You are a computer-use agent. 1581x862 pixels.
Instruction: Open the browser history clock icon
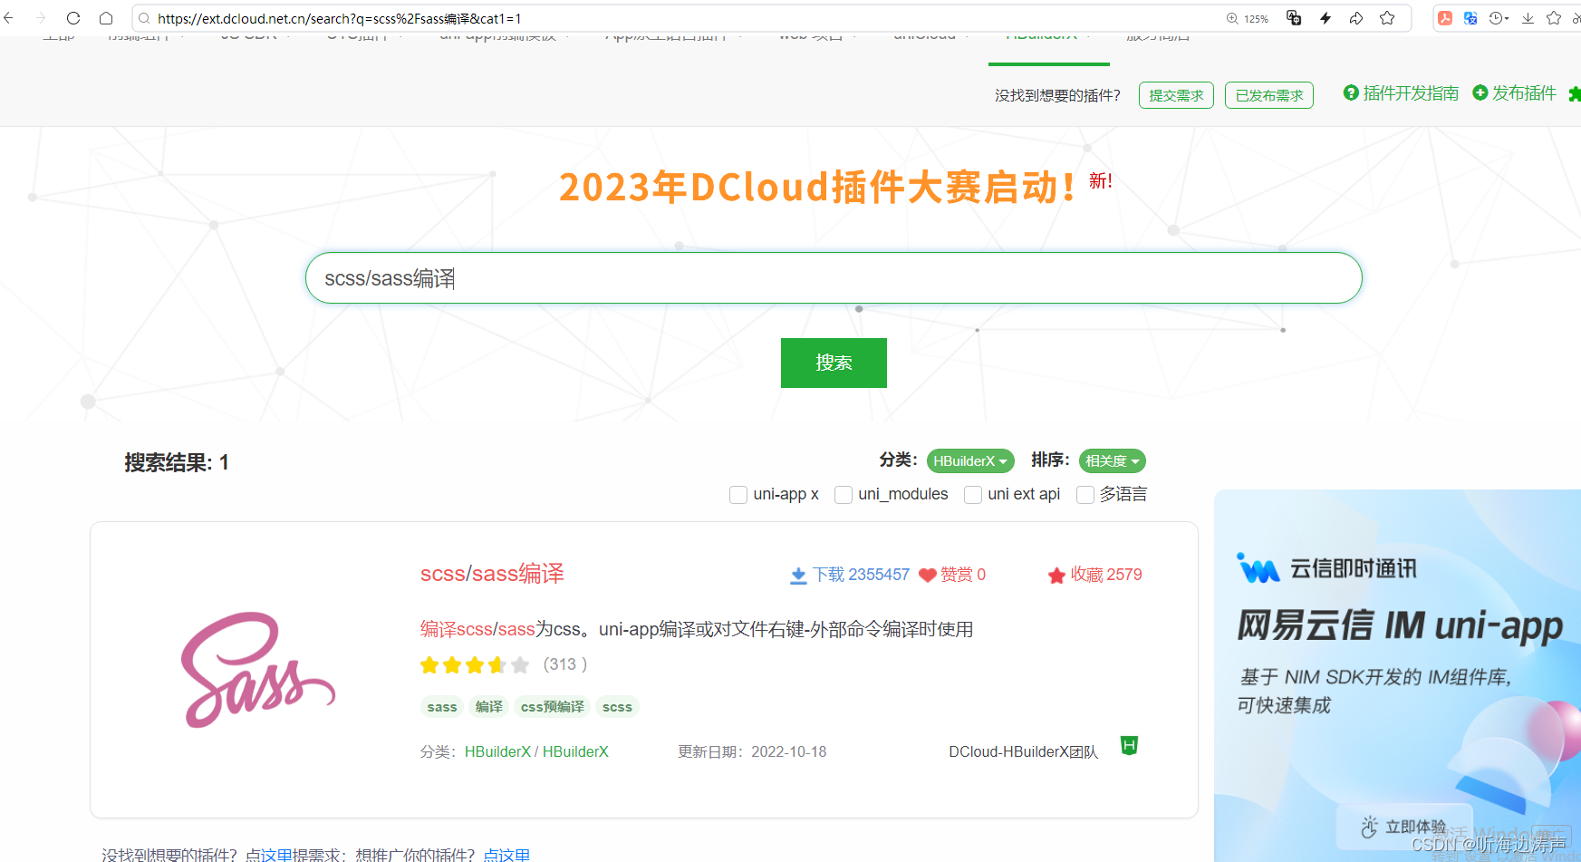(x=1495, y=18)
